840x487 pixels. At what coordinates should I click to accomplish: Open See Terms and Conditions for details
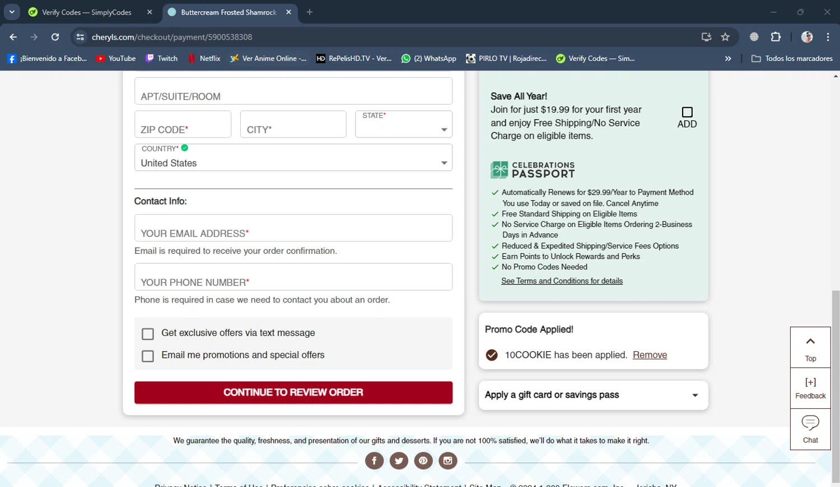pyautogui.click(x=562, y=281)
